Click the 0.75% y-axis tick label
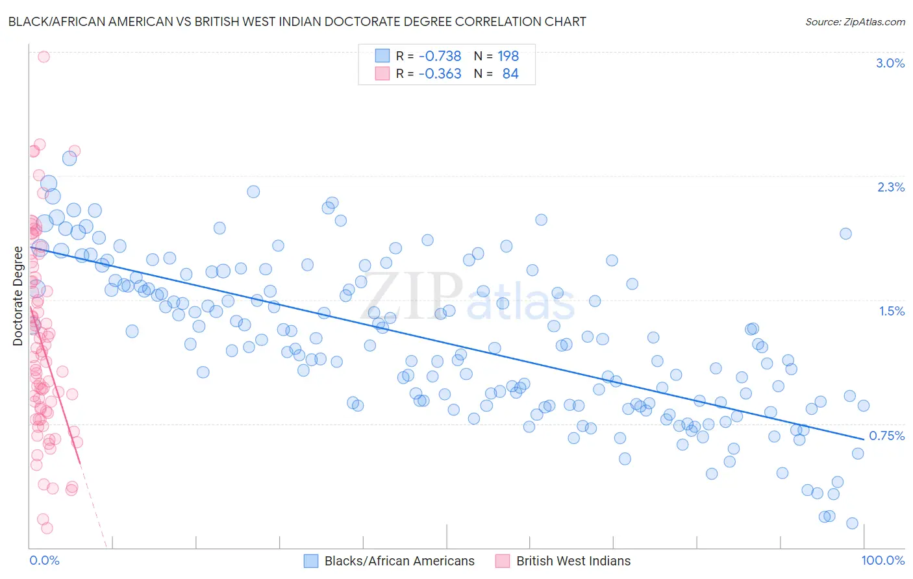Screen dimensions: 913x579 coord(887,436)
